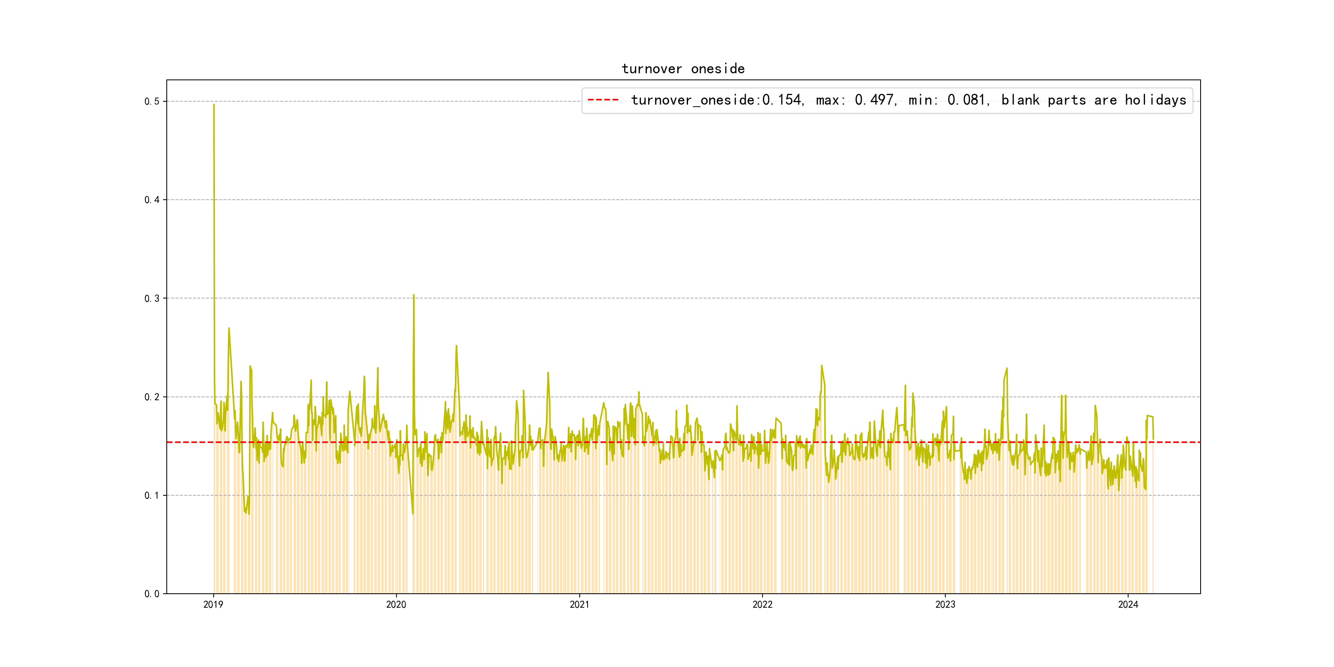Click the 2022 x-axis tick label
The height and width of the screenshot is (667, 1334).
[x=762, y=604]
